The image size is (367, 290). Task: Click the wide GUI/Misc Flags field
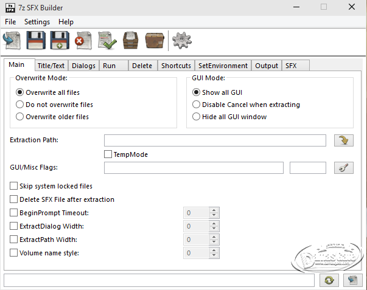[194, 168]
